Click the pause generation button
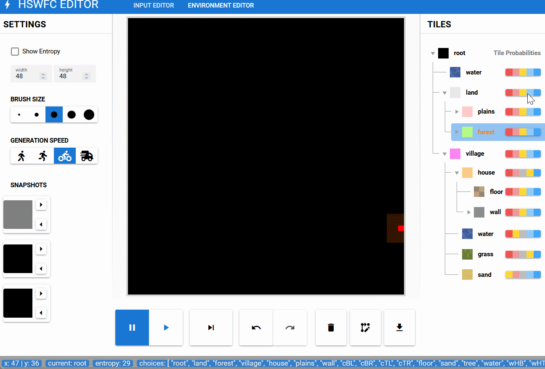Image resolution: width=545 pixels, height=369 pixels. pyautogui.click(x=132, y=327)
